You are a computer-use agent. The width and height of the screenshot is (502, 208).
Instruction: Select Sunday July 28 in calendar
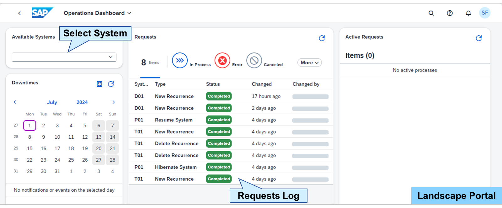click(112, 160)
